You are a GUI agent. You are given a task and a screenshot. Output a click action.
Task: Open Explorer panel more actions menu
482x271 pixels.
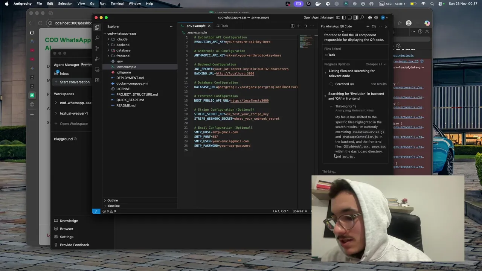click(x=172, y=26)
